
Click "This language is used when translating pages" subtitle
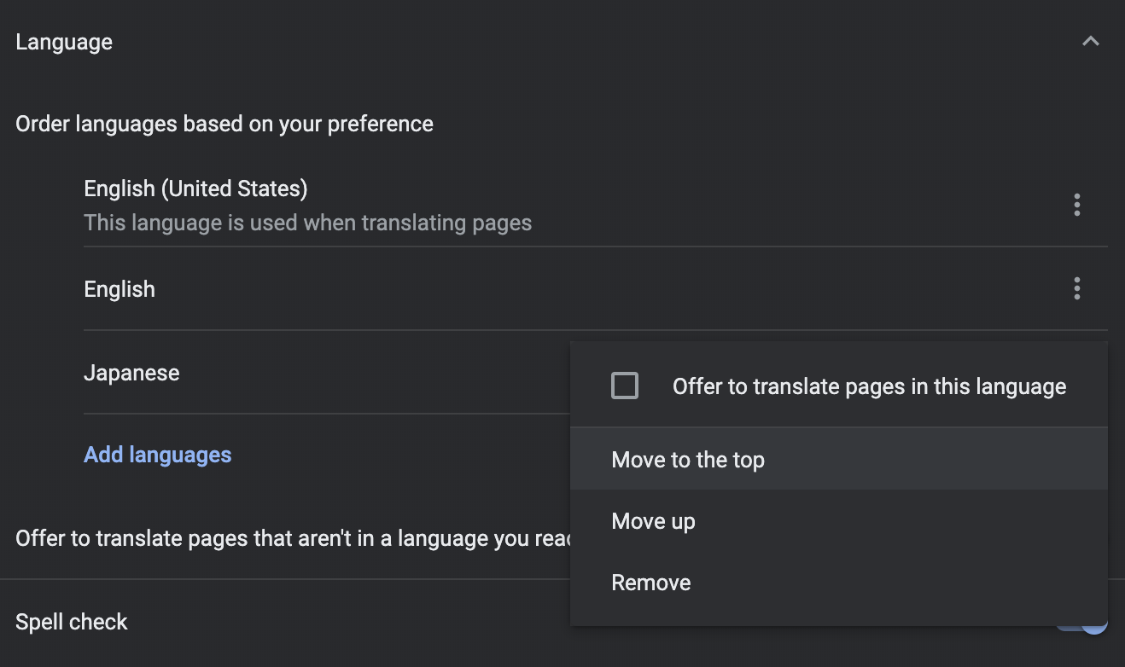coord(307,223)
